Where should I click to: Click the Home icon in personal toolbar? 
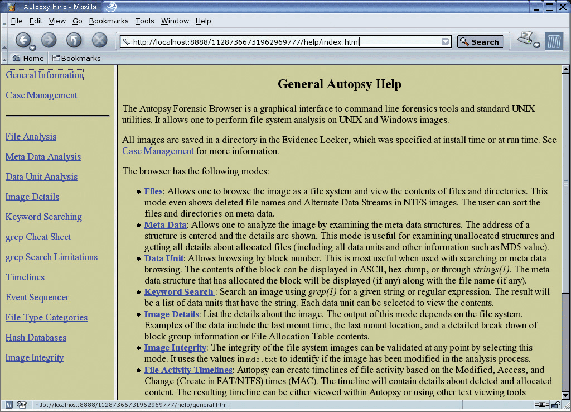tap(16, 58)
